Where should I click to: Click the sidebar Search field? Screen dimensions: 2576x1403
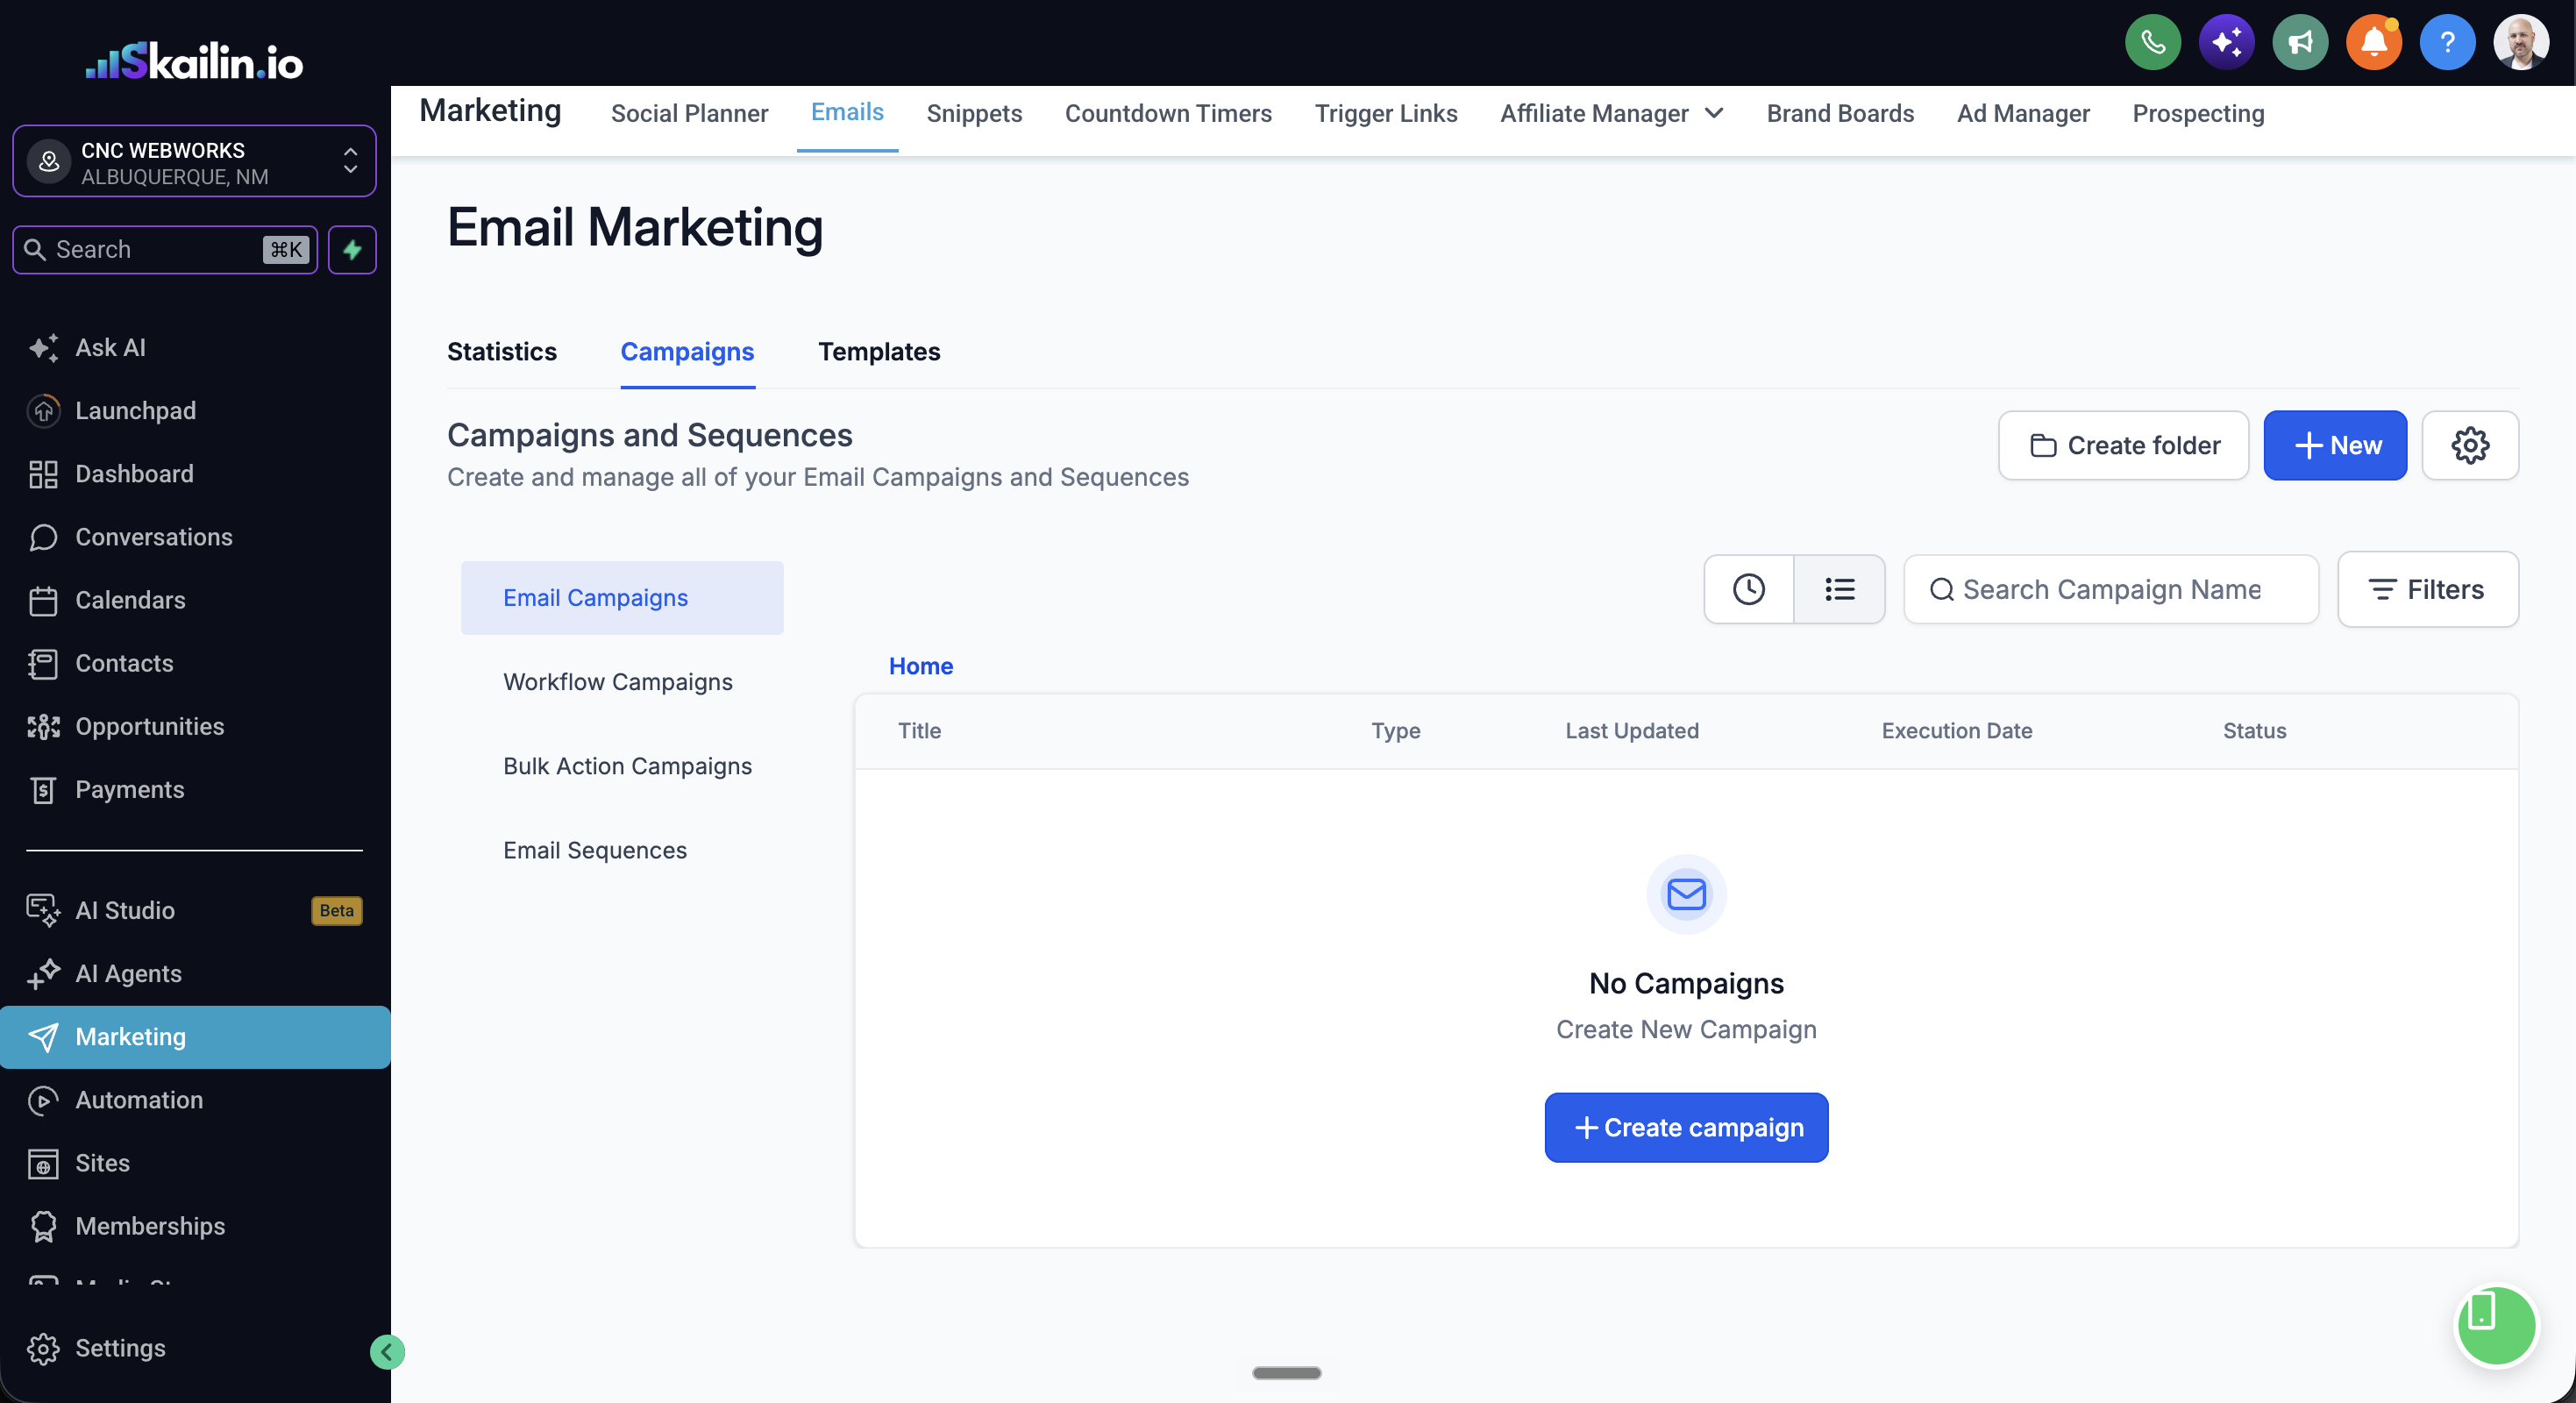point(165,249)
